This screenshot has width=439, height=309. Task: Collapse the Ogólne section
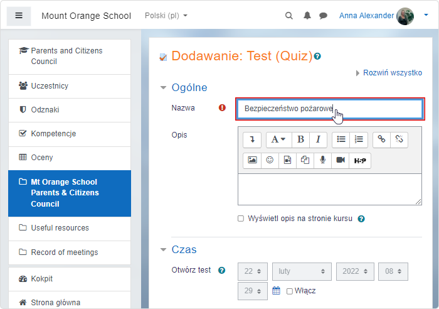click(164, 88)
